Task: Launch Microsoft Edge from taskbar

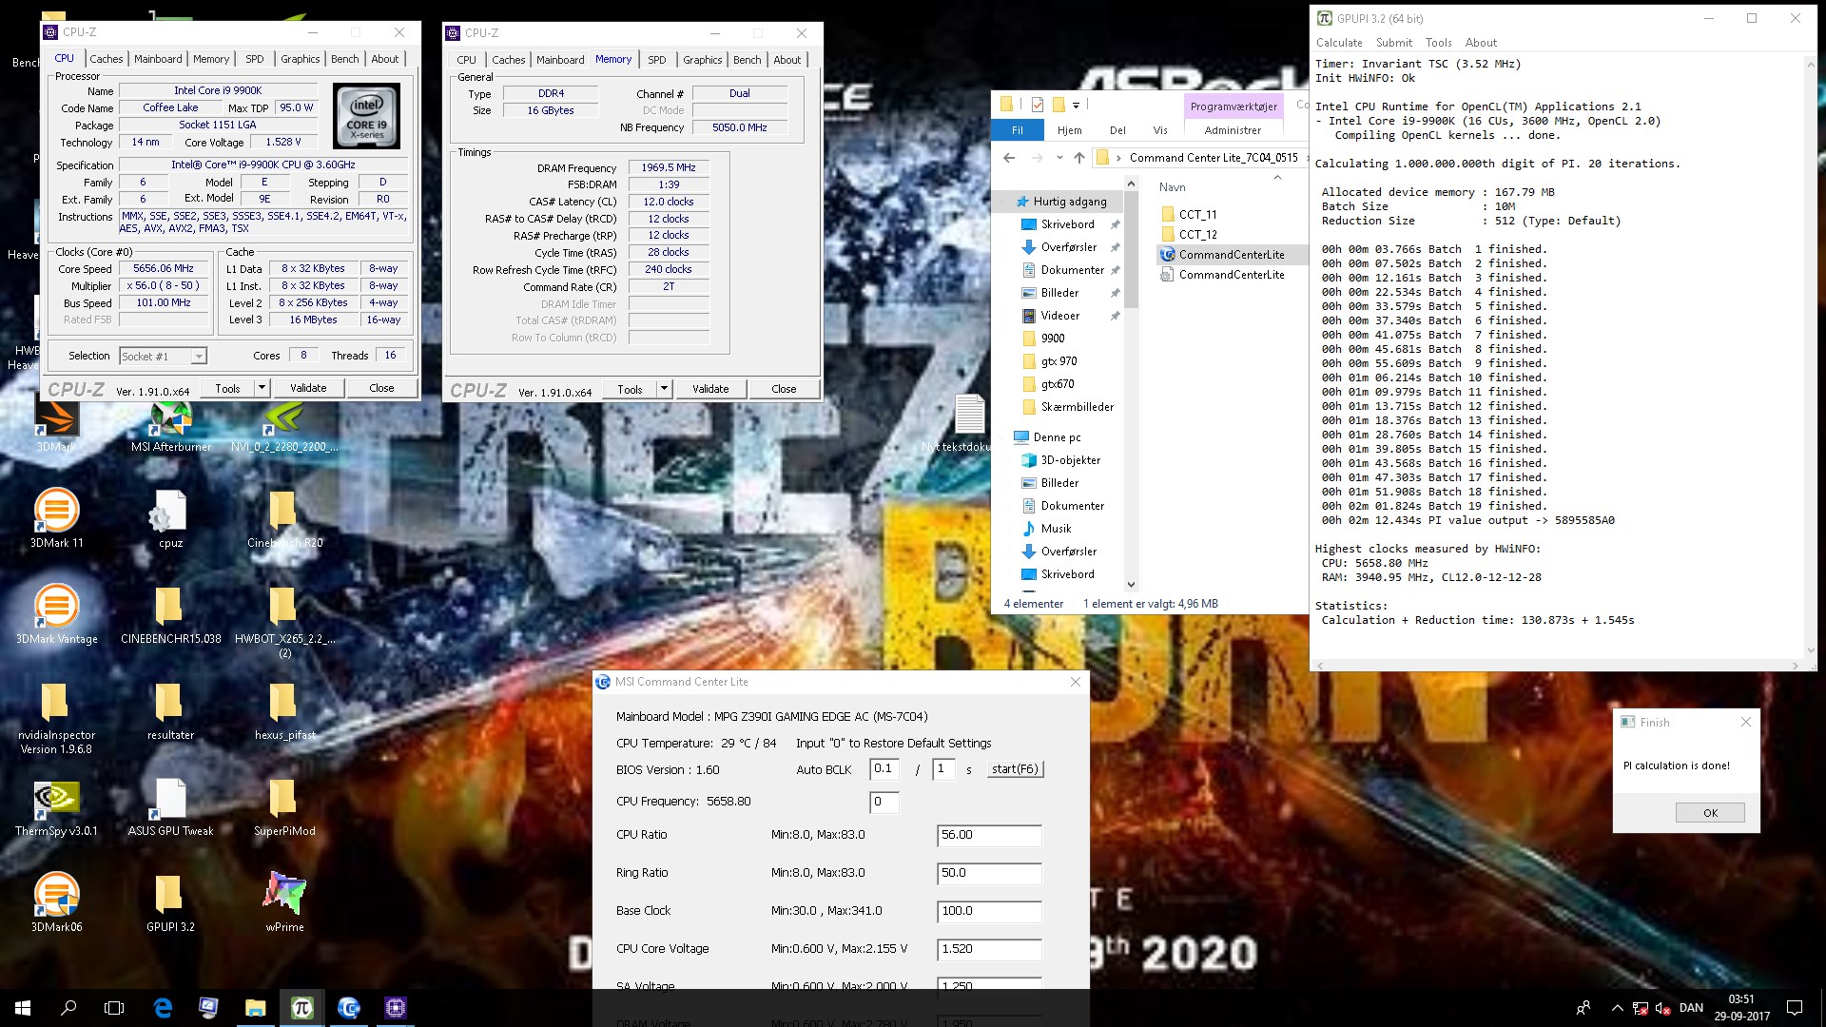Action: tap(163, 1007)
